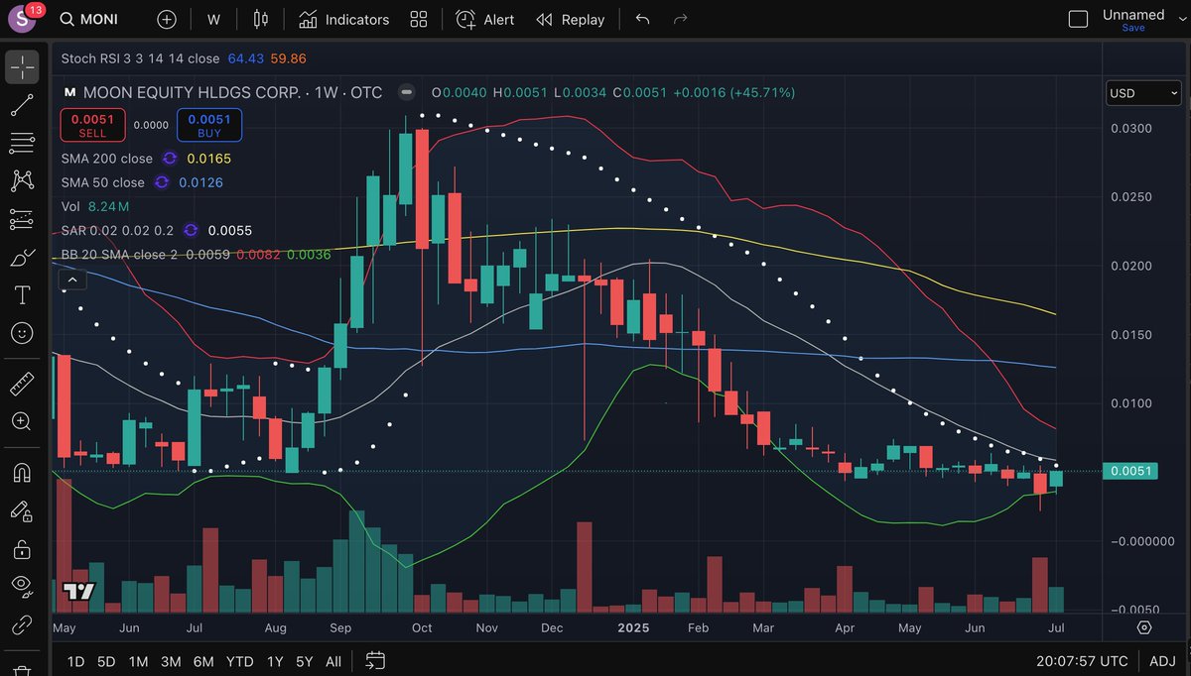
Task: Select the SAR indicator legend
Action: (x=117, y=230)
